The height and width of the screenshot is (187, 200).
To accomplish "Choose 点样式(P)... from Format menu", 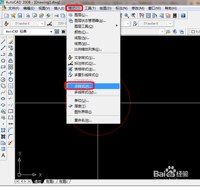I will tap(93, 86).
